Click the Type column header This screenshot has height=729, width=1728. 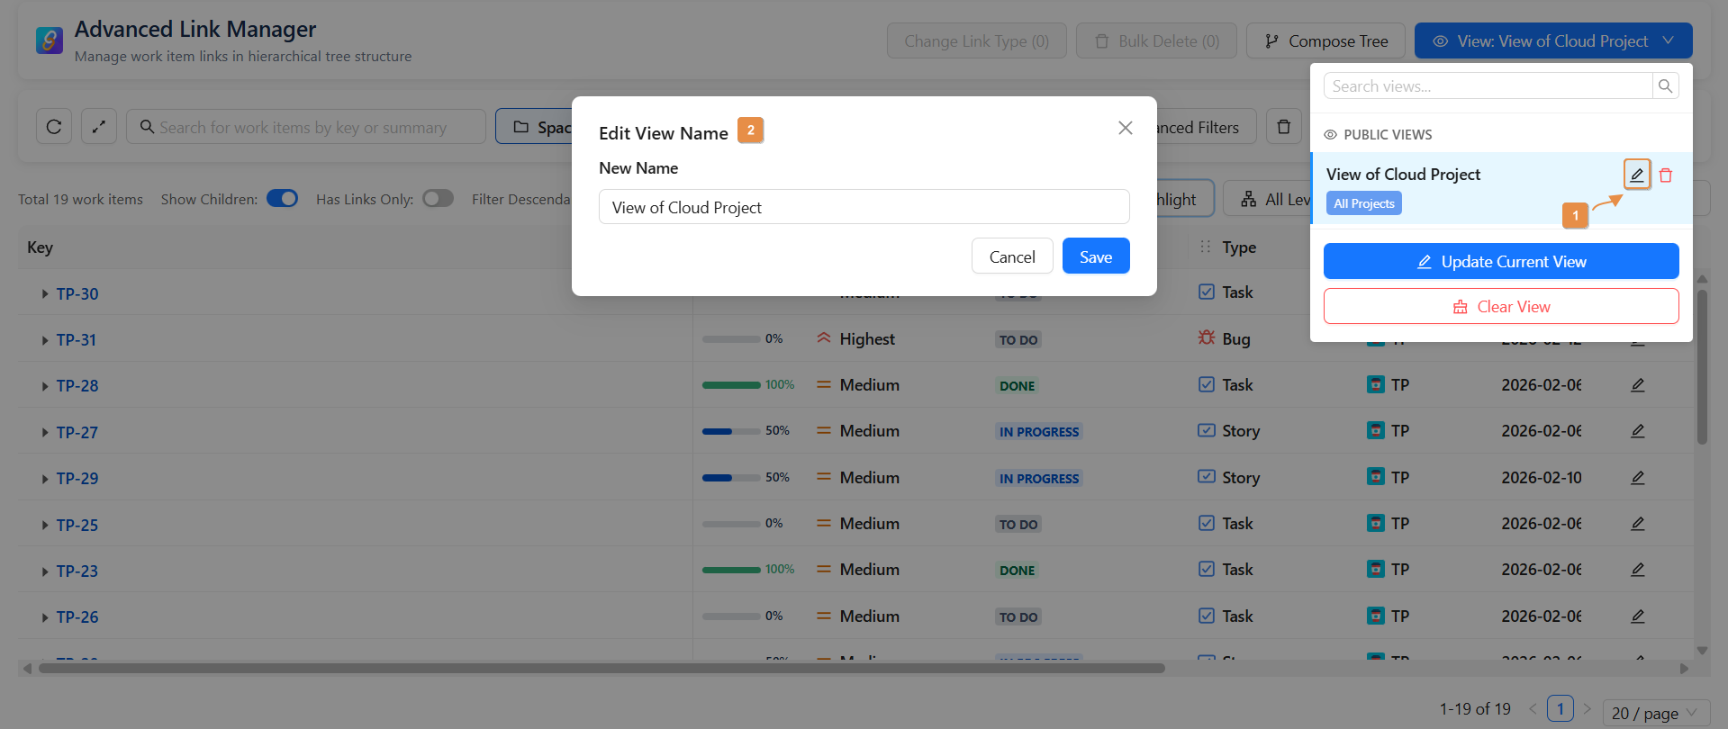(1239, 247)
